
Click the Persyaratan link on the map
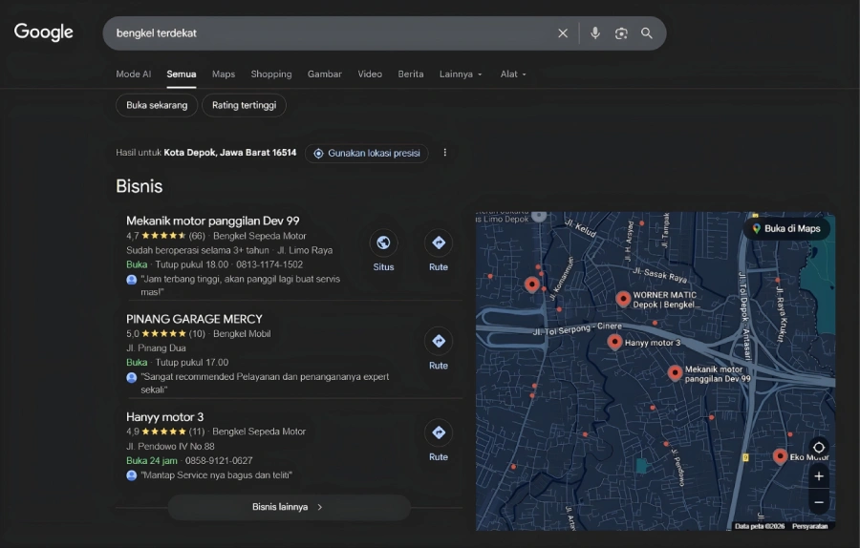(809, 526)
